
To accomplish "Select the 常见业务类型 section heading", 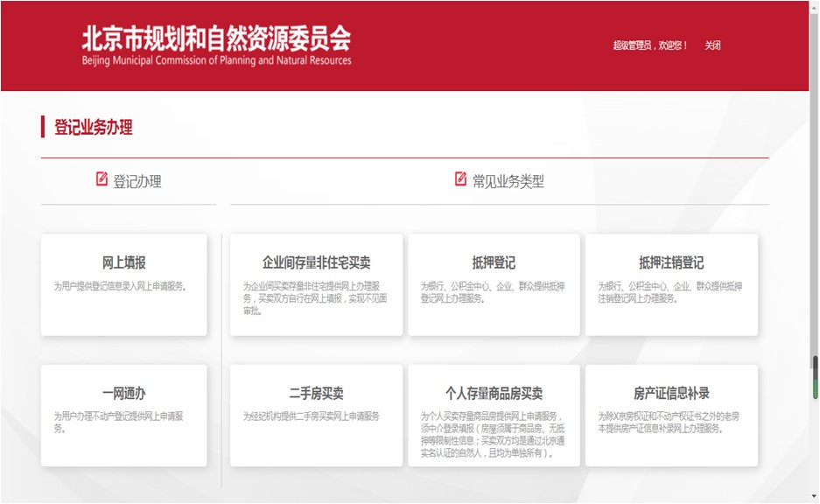I will pyautogui.click(x=508, y=181).
